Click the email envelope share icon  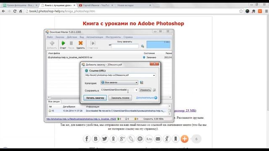(x=158, y=139)
